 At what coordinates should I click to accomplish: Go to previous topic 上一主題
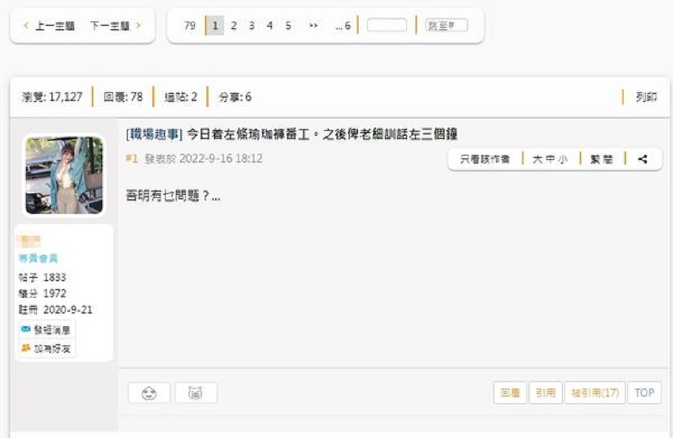(55, 26)
